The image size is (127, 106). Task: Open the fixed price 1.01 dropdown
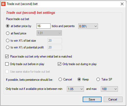49,33
